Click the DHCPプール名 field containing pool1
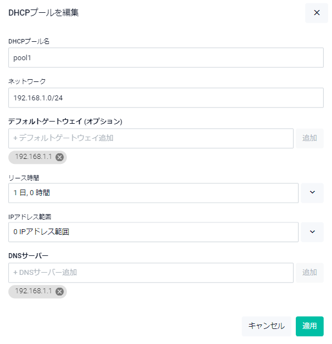Image resolution: width=332 pixels, height=344 pixels. (x=166, y=57)
